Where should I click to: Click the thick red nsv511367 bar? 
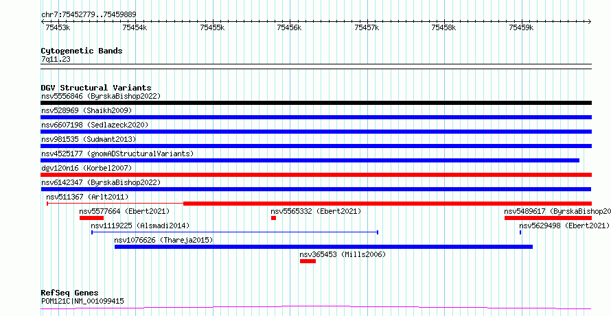pyautogui.click(x=387, y=204)
